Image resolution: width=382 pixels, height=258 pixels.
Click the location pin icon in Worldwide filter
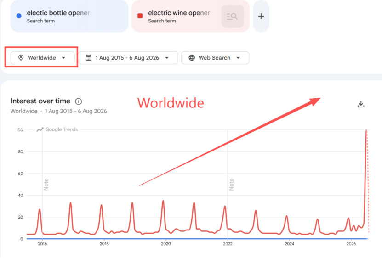[x=21, y=58]
